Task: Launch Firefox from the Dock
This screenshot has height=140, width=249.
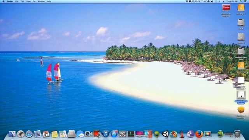Action: coord(199,134)
